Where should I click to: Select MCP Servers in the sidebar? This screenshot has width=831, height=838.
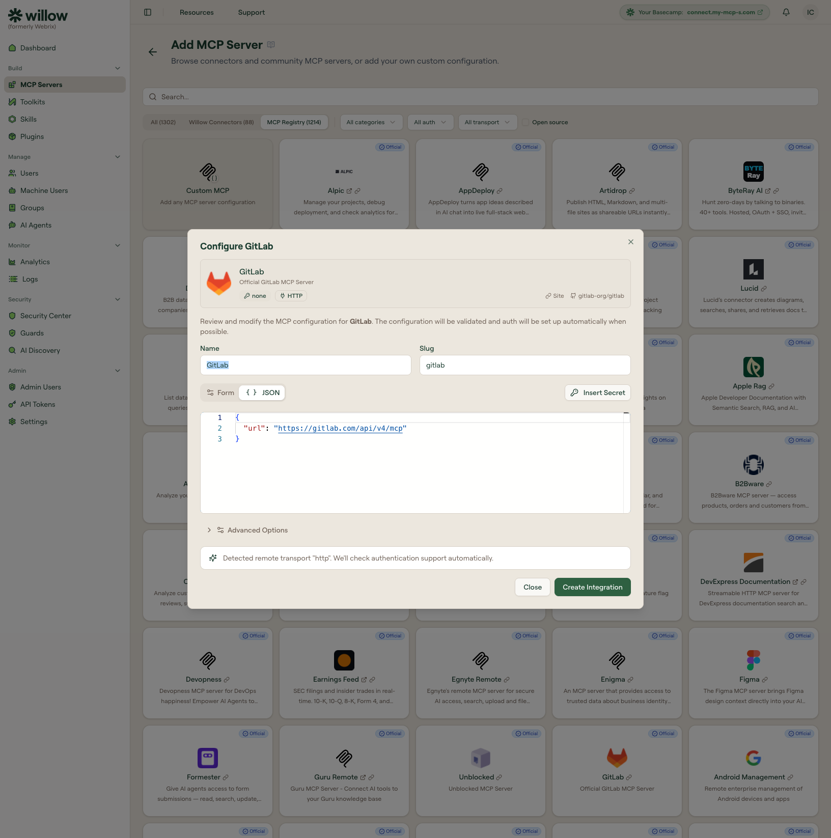[65, 85]
